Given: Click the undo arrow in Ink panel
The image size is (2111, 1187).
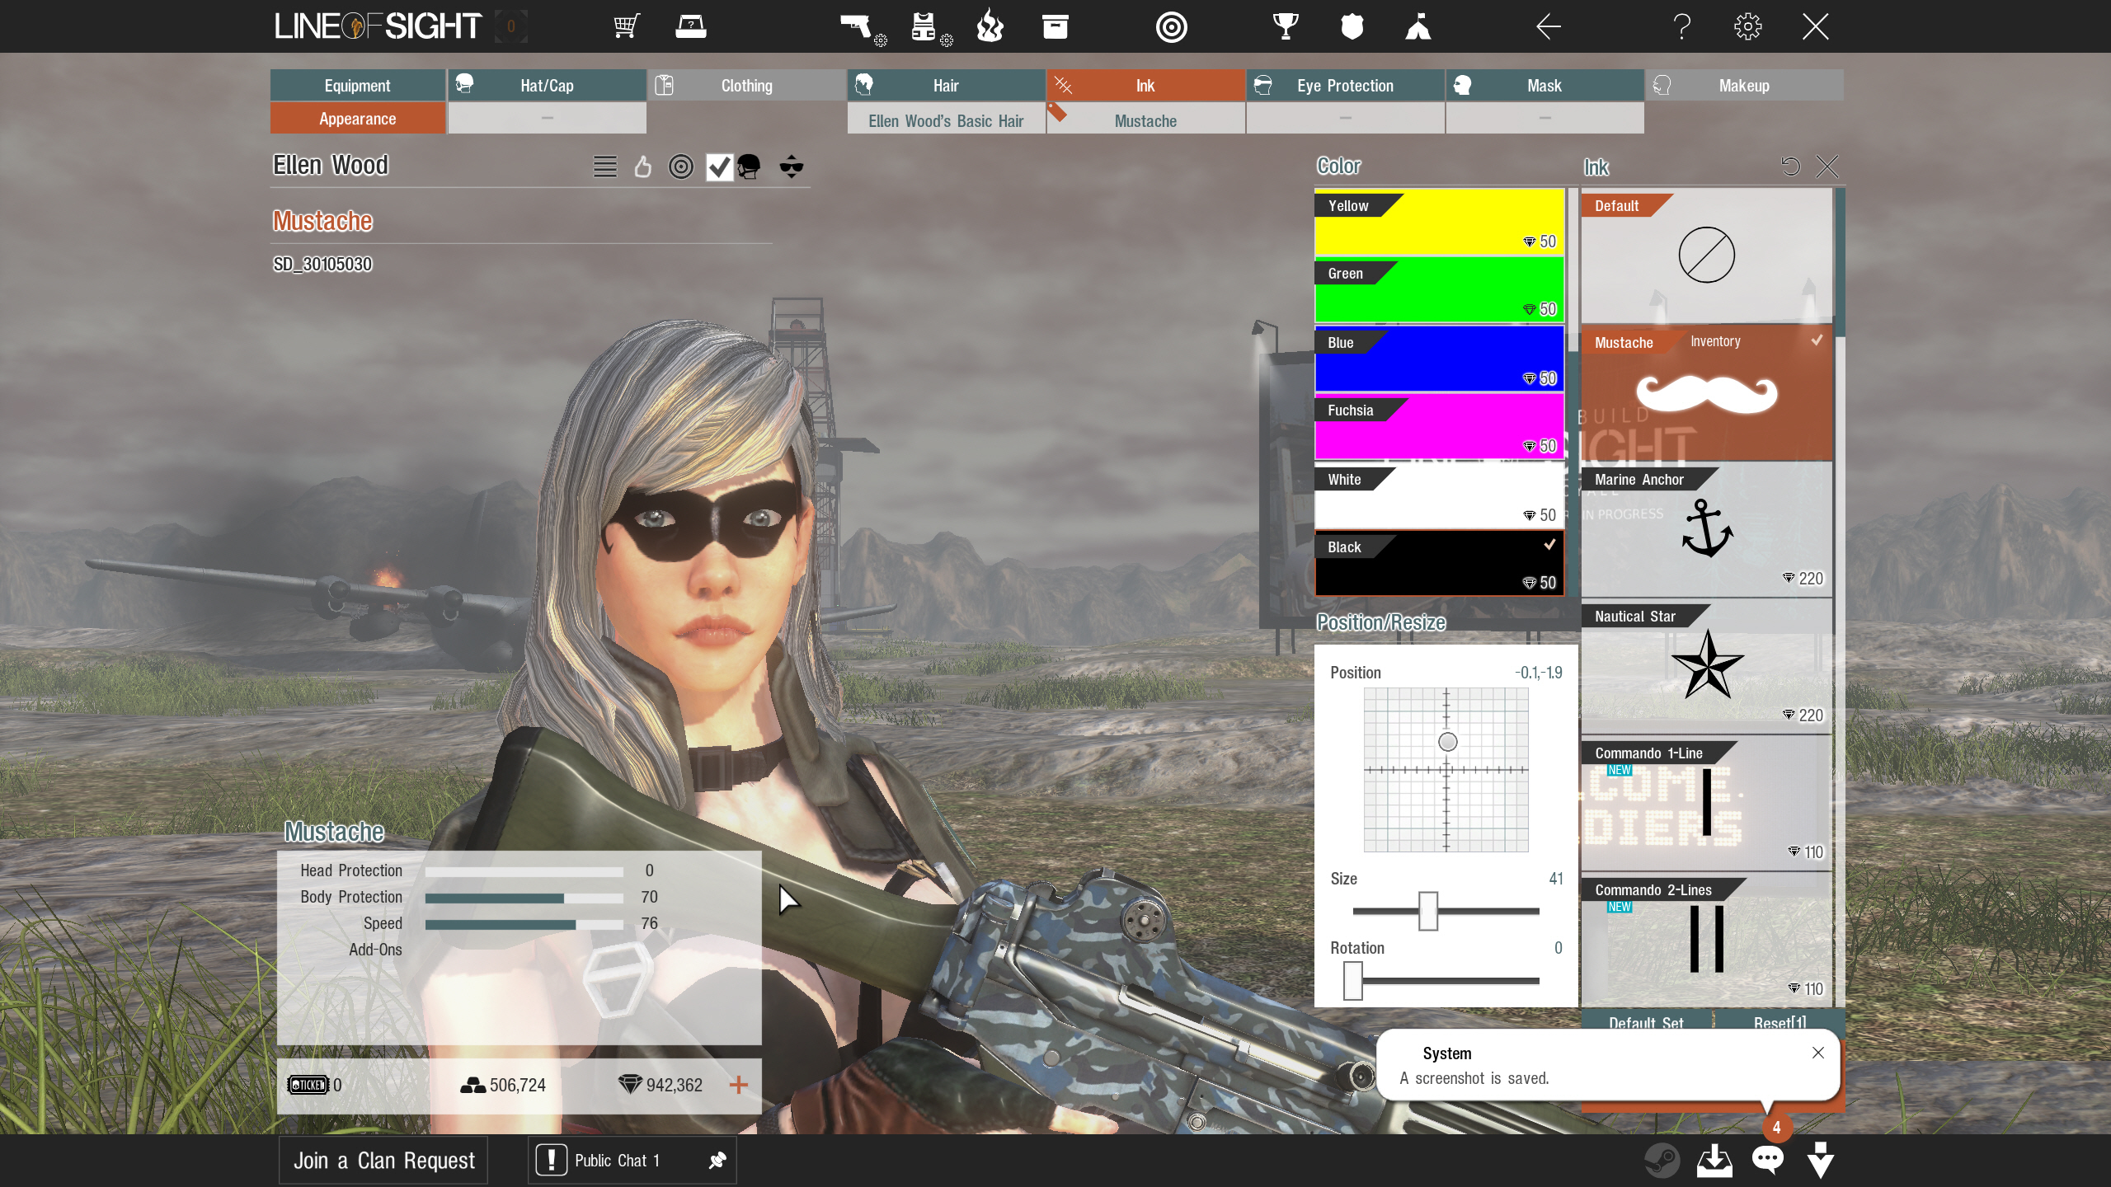Looking at the screenshot, I should pyautogui.click(x=1790, y=167).
